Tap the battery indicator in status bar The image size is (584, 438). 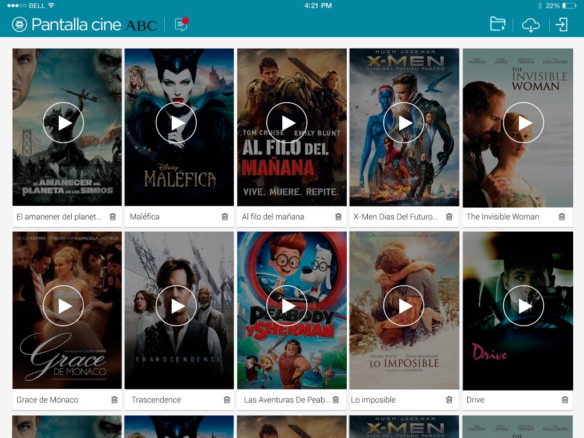(569, 6)
